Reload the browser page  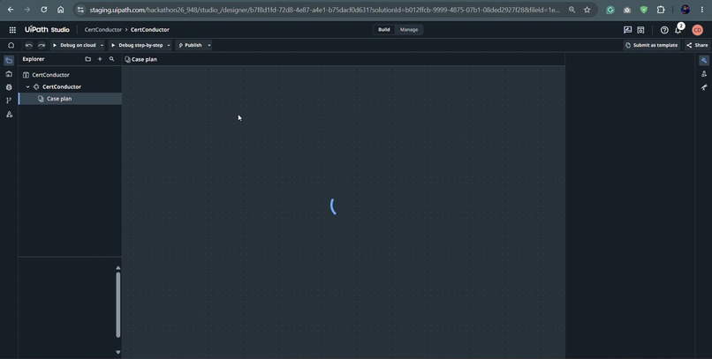coord(43,10)
